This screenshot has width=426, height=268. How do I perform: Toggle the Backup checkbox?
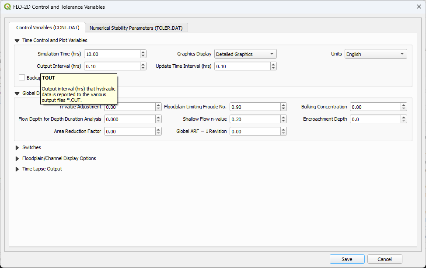tap(22, 78)
